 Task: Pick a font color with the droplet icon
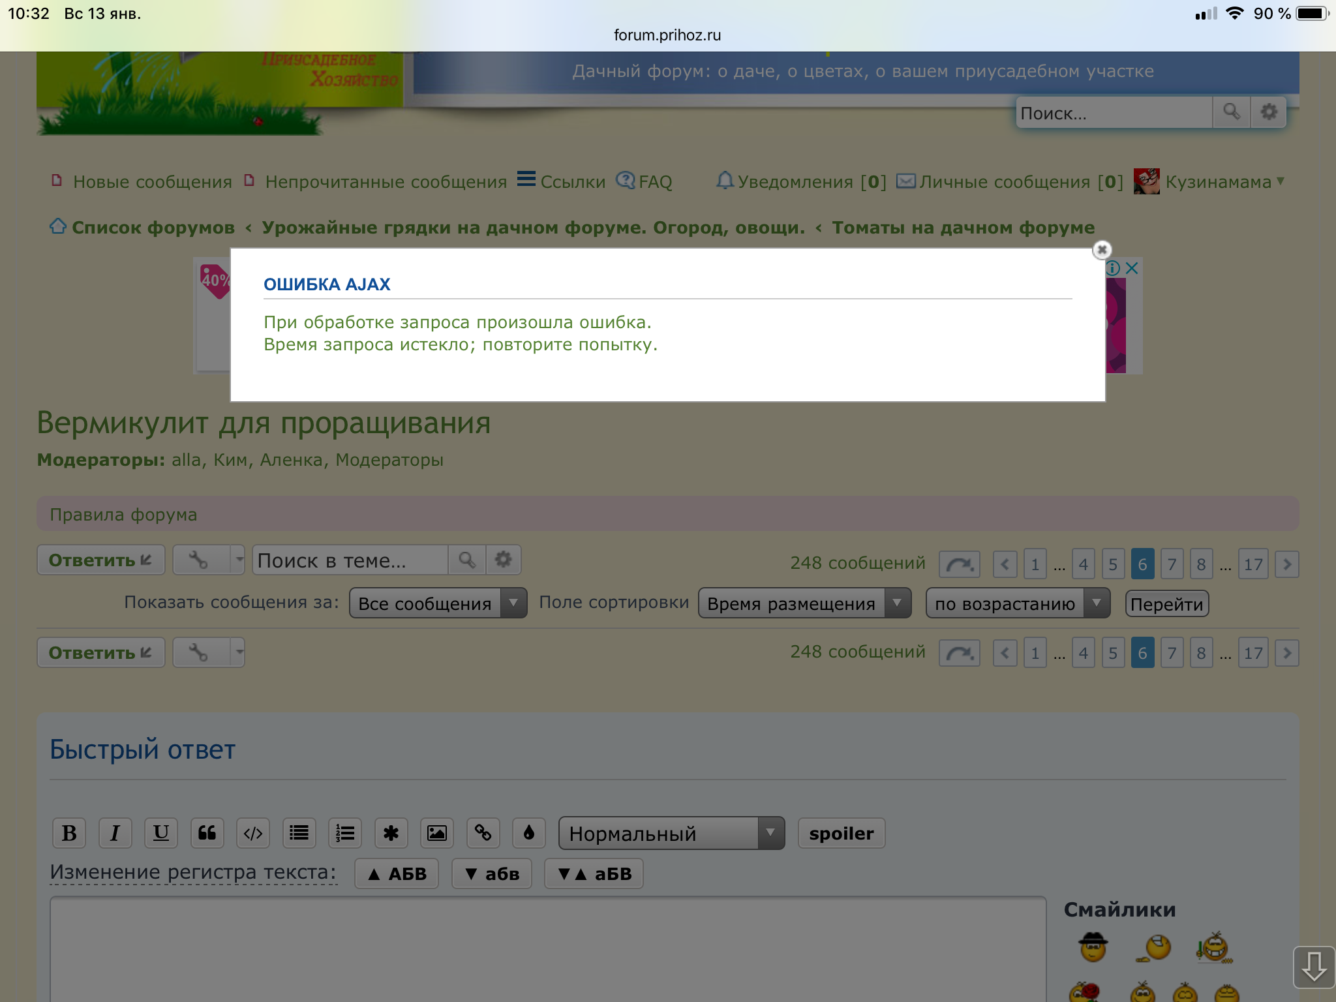(x=528, y=833)
